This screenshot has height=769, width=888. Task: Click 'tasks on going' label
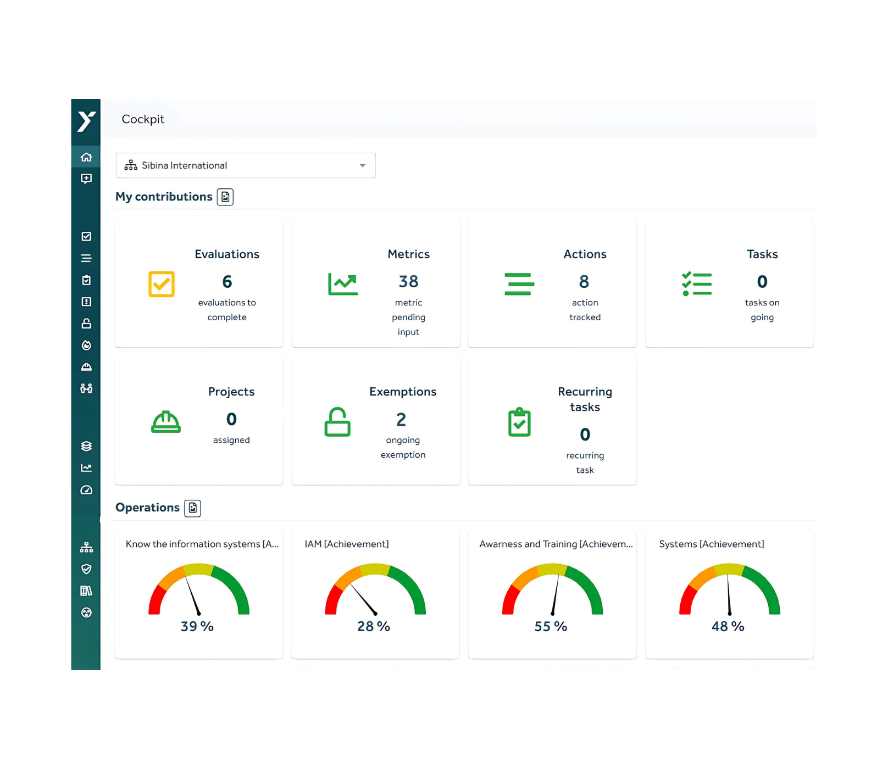point(762,310)
